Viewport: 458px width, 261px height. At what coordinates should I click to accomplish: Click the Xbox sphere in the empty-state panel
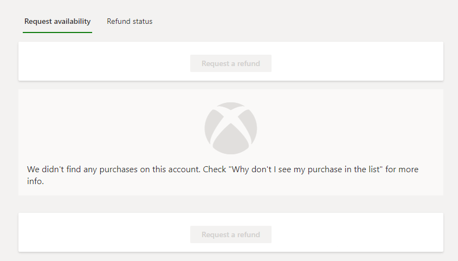coord(231,128)
